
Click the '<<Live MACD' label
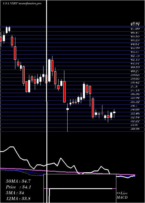[x=122, y=195]
